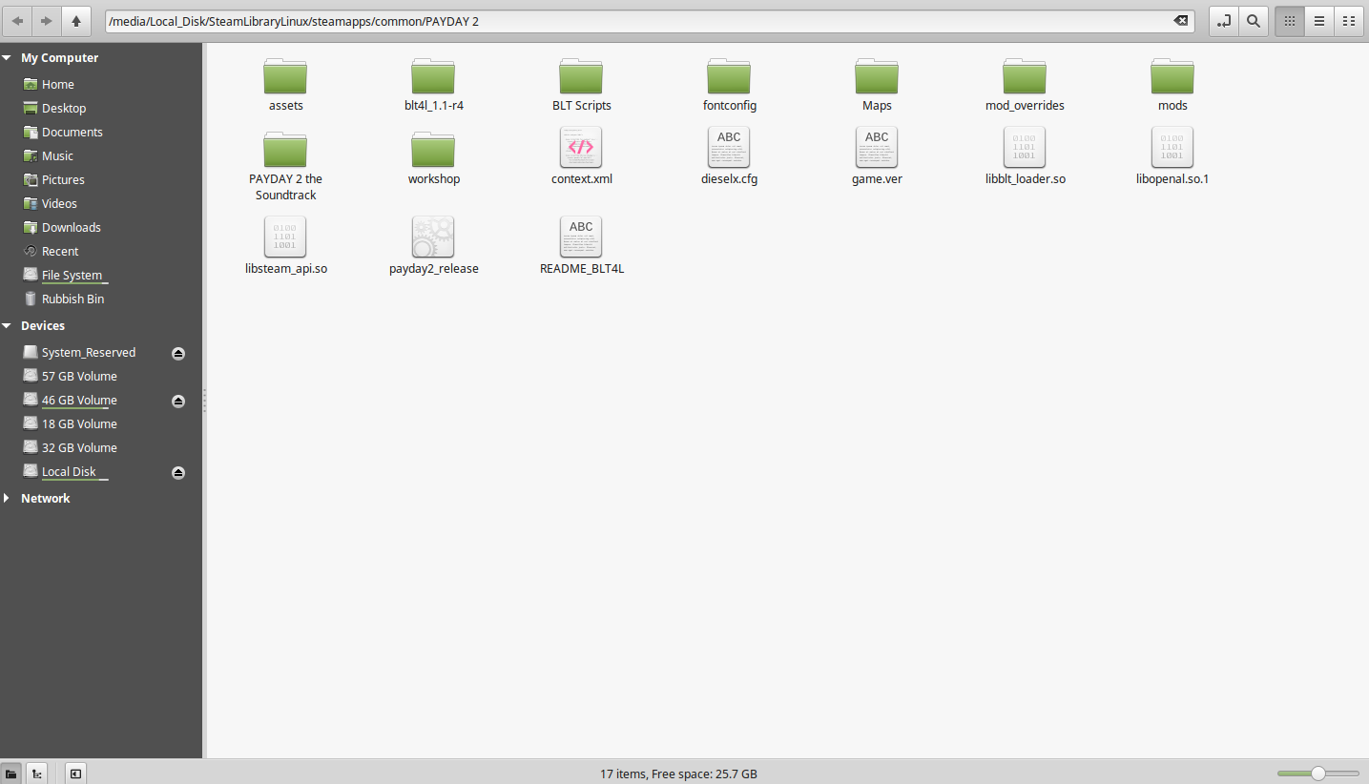Select the blt4l_1.1-r4 folder

pos(433,85)
